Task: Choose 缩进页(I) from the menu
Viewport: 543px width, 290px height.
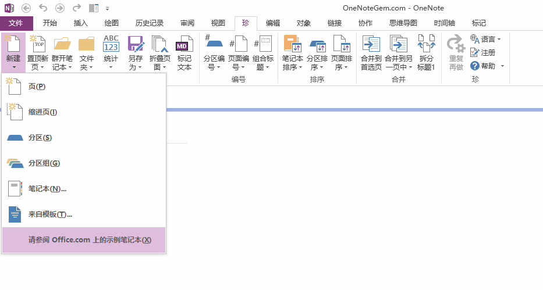Action: (84, 112)
